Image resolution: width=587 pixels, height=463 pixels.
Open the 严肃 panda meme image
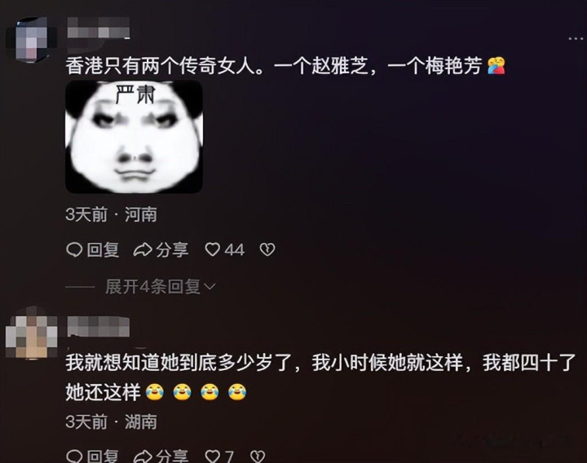134,137
